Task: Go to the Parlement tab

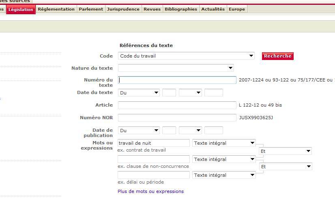Action: coord(91,9)
